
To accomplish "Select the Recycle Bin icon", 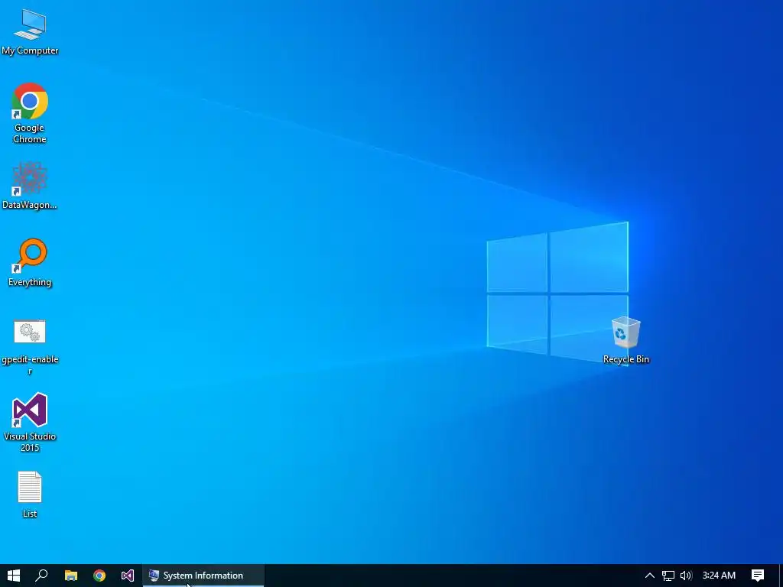I will click(625, 340).
